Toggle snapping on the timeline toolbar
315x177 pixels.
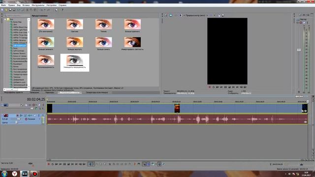tap(144, 164)
